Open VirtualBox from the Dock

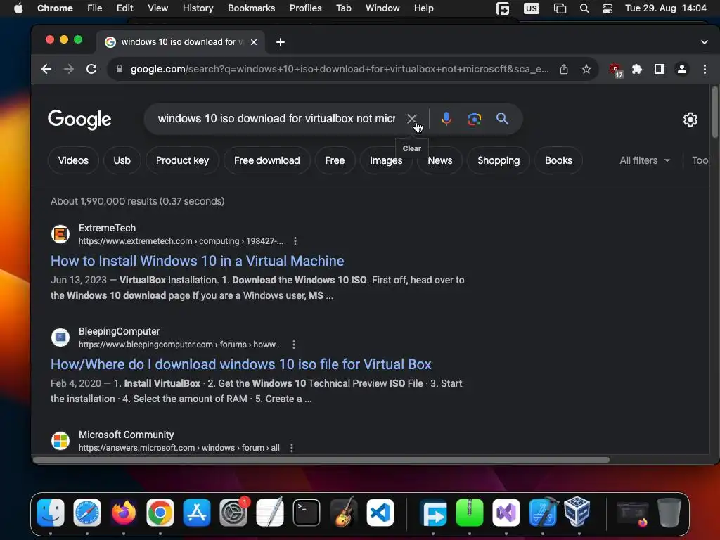pyautogui.click(x=577, y=512)
